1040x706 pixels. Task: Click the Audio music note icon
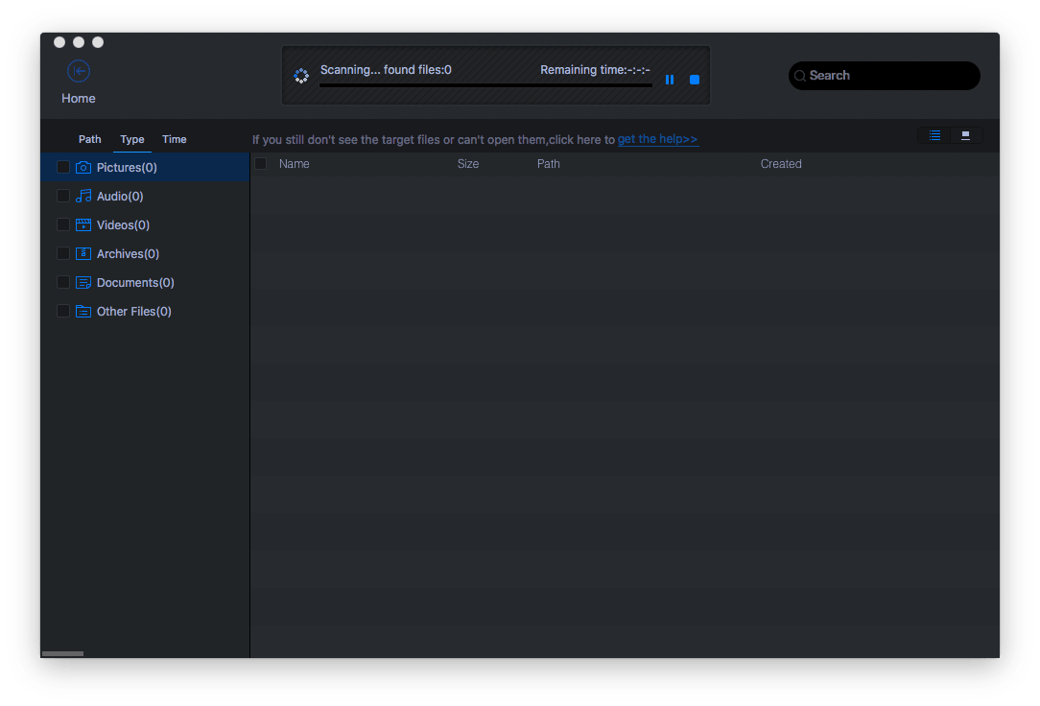(x=83, y=197)
